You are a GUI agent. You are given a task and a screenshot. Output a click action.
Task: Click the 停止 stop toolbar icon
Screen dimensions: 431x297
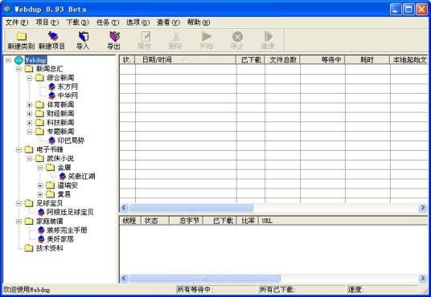coord(237,36)
